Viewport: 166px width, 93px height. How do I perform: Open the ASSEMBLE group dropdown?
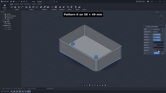45,10
